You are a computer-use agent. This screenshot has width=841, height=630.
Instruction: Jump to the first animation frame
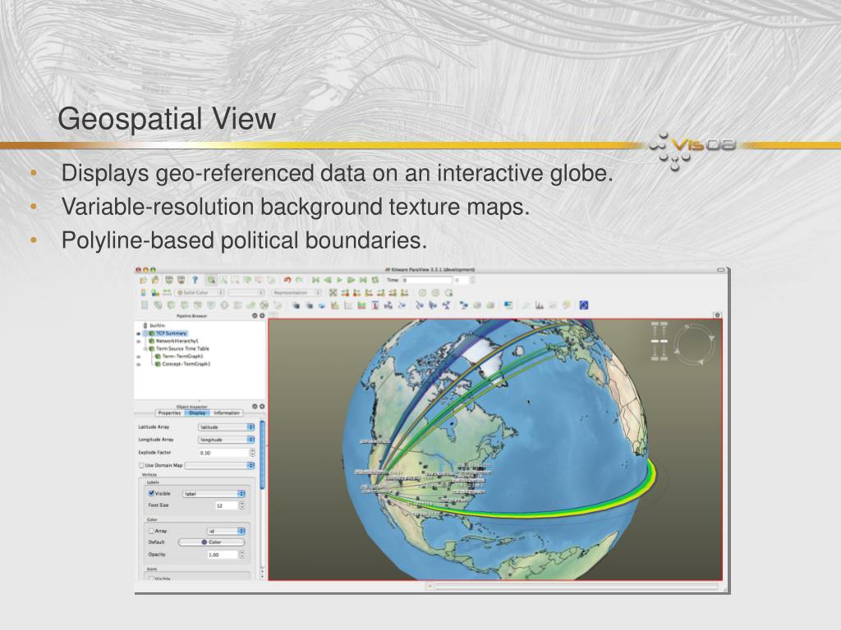(x=315, y=281)
